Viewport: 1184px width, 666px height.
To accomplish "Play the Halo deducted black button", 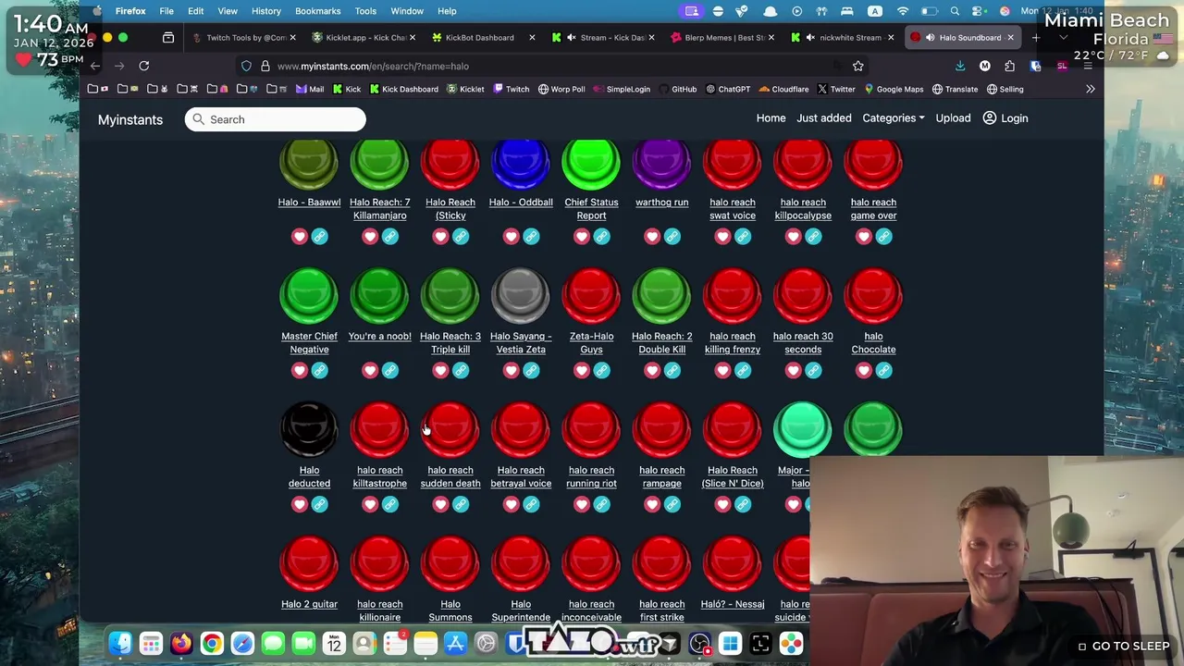I will [309, 430].
